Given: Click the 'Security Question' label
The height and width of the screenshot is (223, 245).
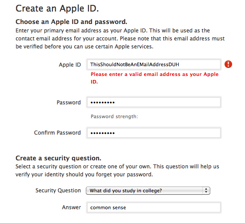Looking at the screenshot, I should click(x=58, y=191).
